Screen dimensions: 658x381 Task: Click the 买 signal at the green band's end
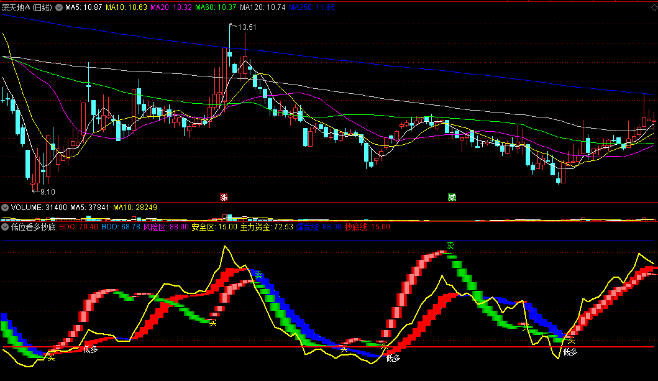point(213,323)
